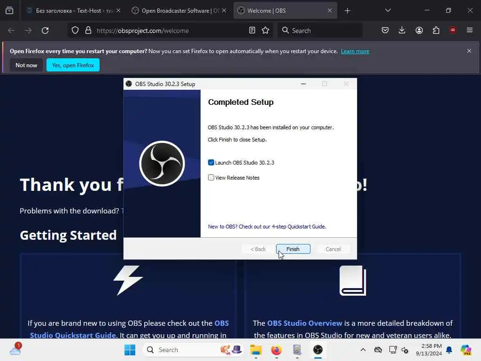Close the Welcome | OBS tab

(x=330, y=10)
